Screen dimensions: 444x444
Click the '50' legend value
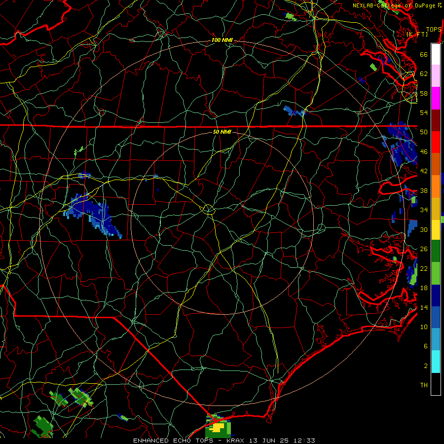coord(424,132)
